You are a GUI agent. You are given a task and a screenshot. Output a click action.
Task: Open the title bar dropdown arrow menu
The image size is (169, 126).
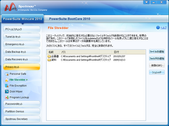(x=146, y=2)
